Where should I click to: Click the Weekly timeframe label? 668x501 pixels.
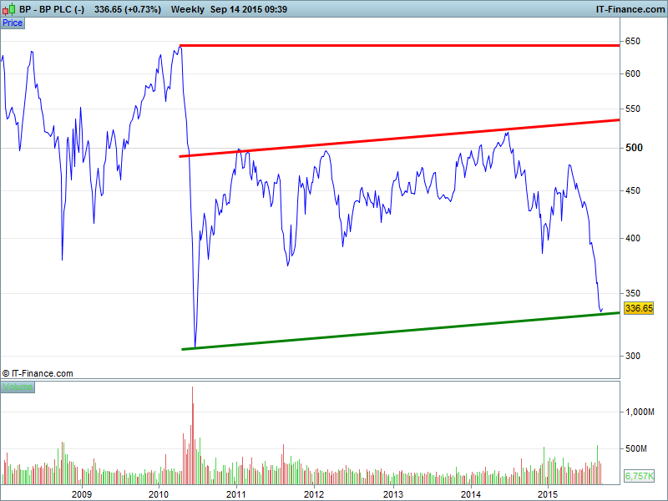click(x=187, y=9)
